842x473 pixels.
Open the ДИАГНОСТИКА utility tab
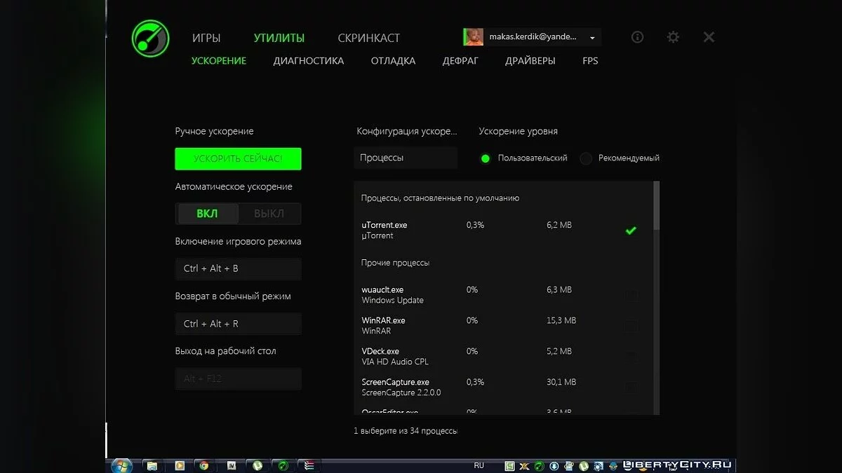(x=308, y=61)
